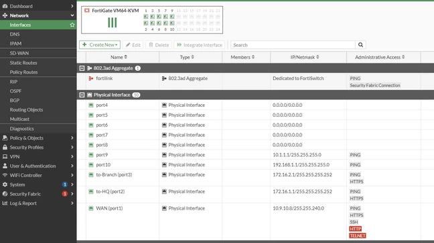Click the Interfaces favorite star icon
This screenshot has width=434, height=243.
(x=72, y=25)
